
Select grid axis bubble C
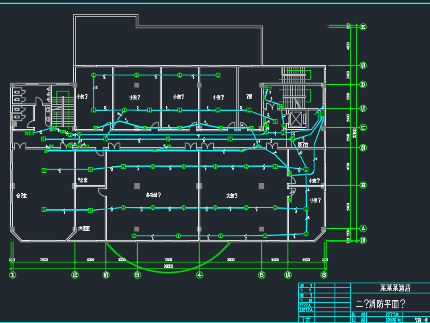[363, 128]
